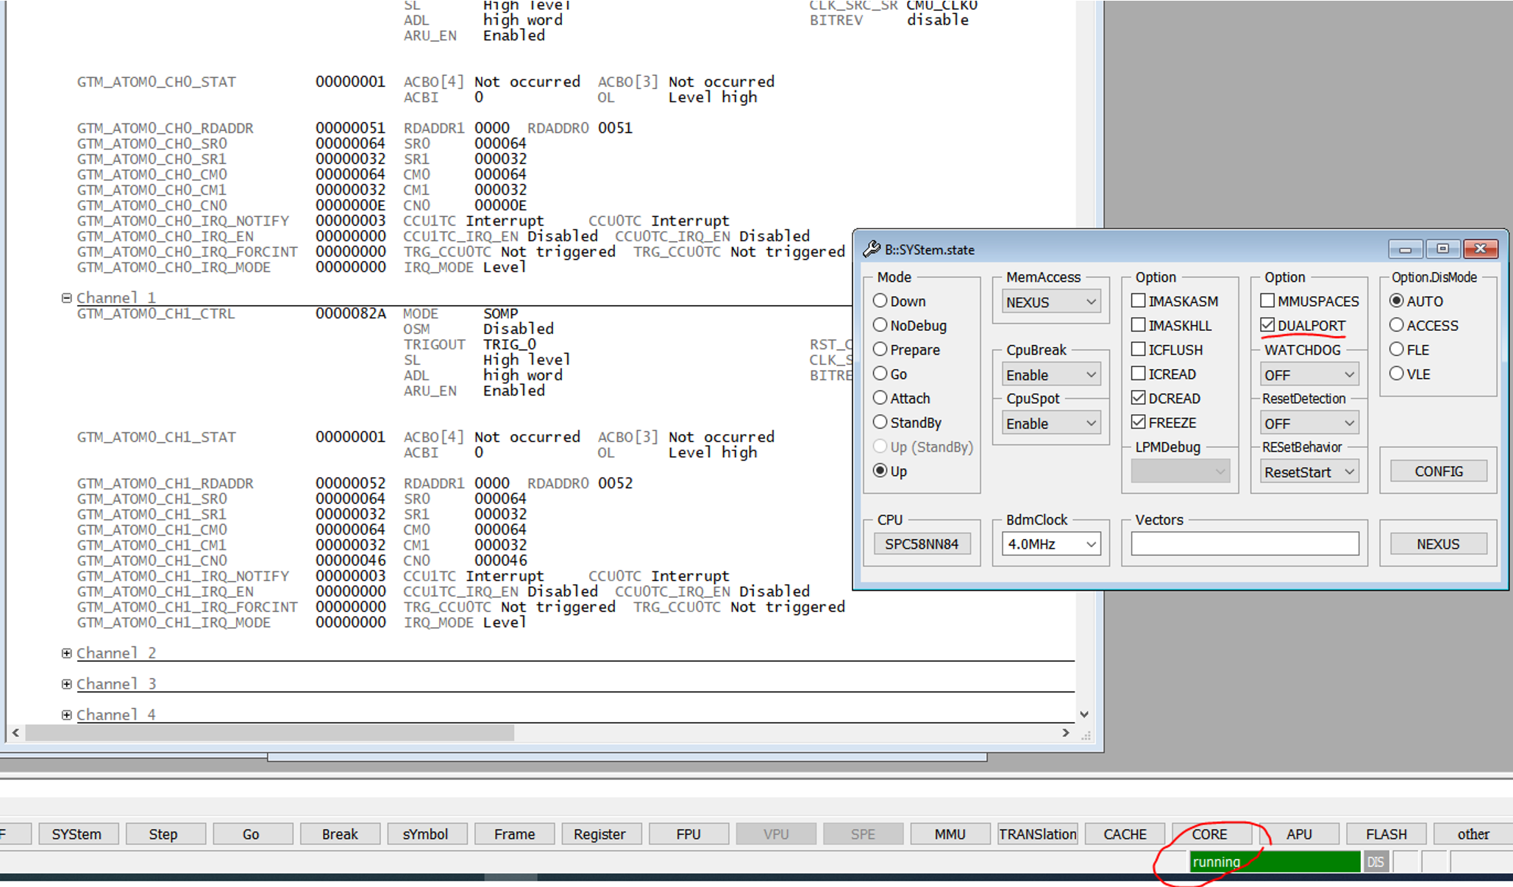The height and width of the screenshot is (887, 1513).
Task: Expand the Channel 3 tree node
Action: [67, 684]
